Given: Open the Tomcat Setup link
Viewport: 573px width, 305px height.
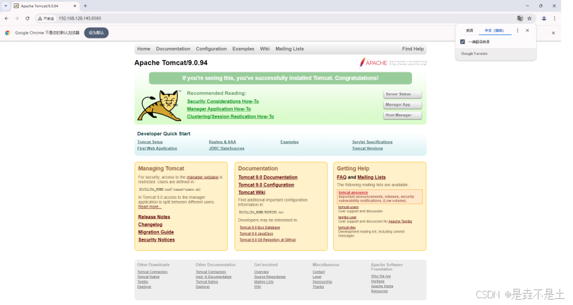Looking at the screenshot, I should (x=150, y=142).
